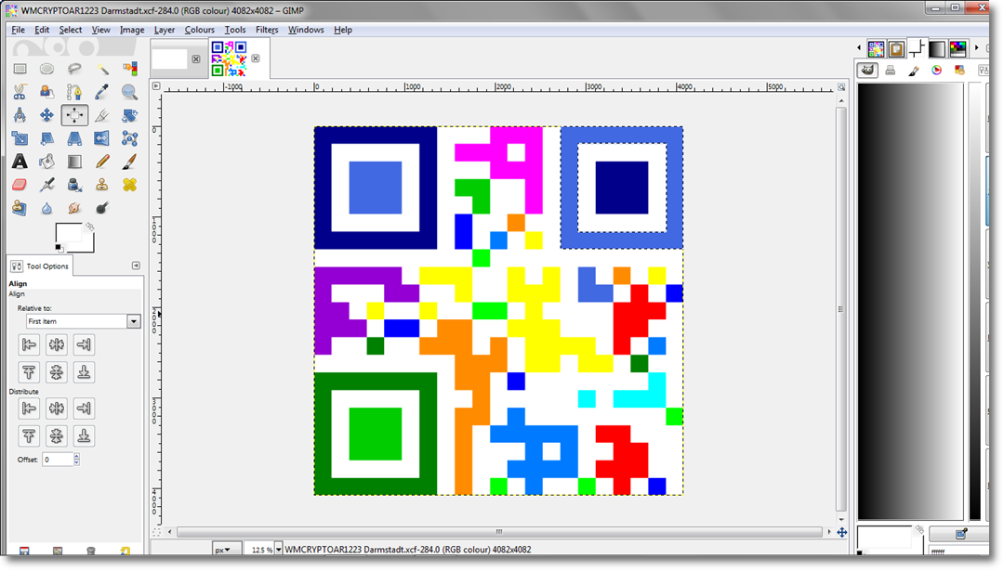The width and height of the screenshot is (1004, 571).
Task: Toggle the Quick Mask button
Action: pyautogui.click(x=156, y=532)
